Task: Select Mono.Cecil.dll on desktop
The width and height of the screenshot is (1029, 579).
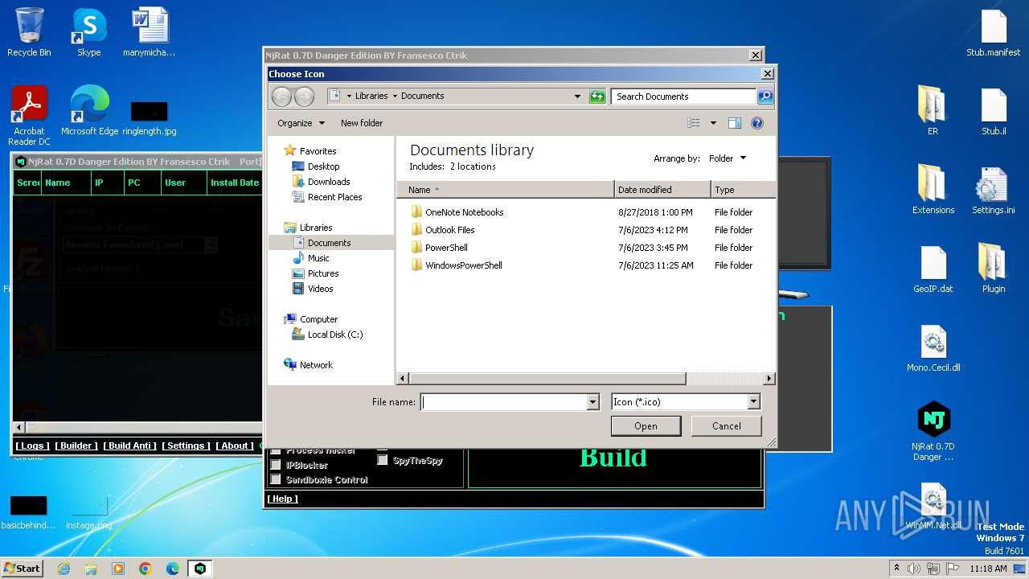Action: point(933,347)
